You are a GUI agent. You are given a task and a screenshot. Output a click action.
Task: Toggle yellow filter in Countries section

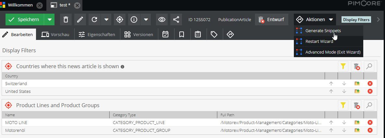(x=343, y=67)
